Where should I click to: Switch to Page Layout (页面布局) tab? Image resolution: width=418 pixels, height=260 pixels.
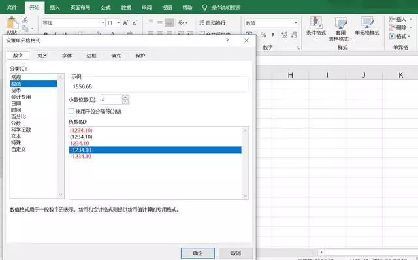[80, 7]
